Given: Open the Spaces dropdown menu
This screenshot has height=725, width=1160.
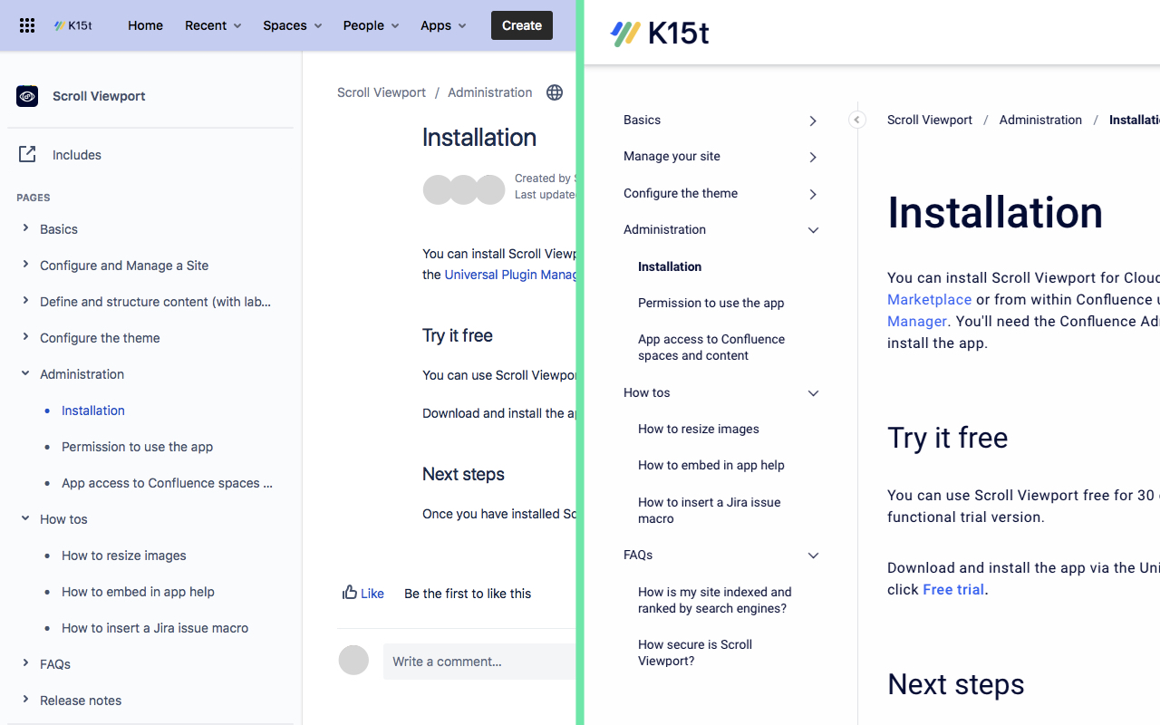Looking at the screenshot, I should click(x=292, y=25).
